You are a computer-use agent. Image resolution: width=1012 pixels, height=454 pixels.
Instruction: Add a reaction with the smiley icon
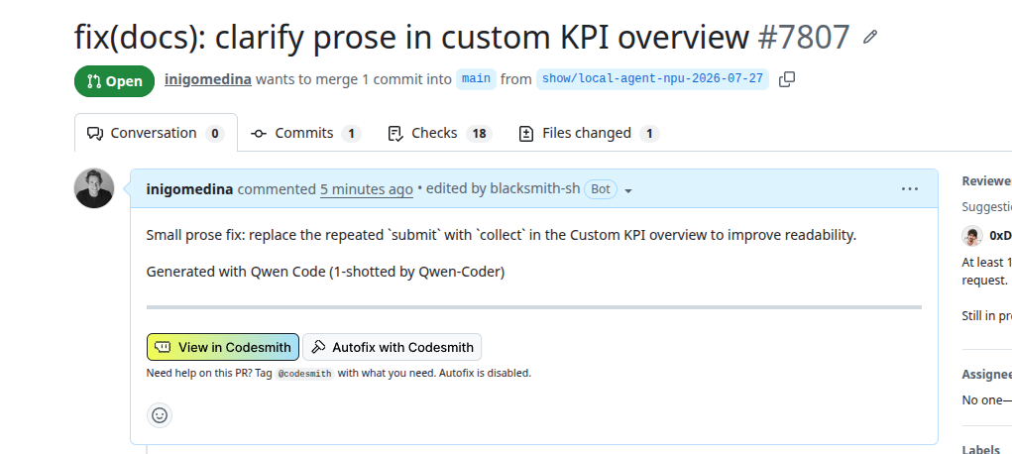pyautogui.click(x=160, y=415)
